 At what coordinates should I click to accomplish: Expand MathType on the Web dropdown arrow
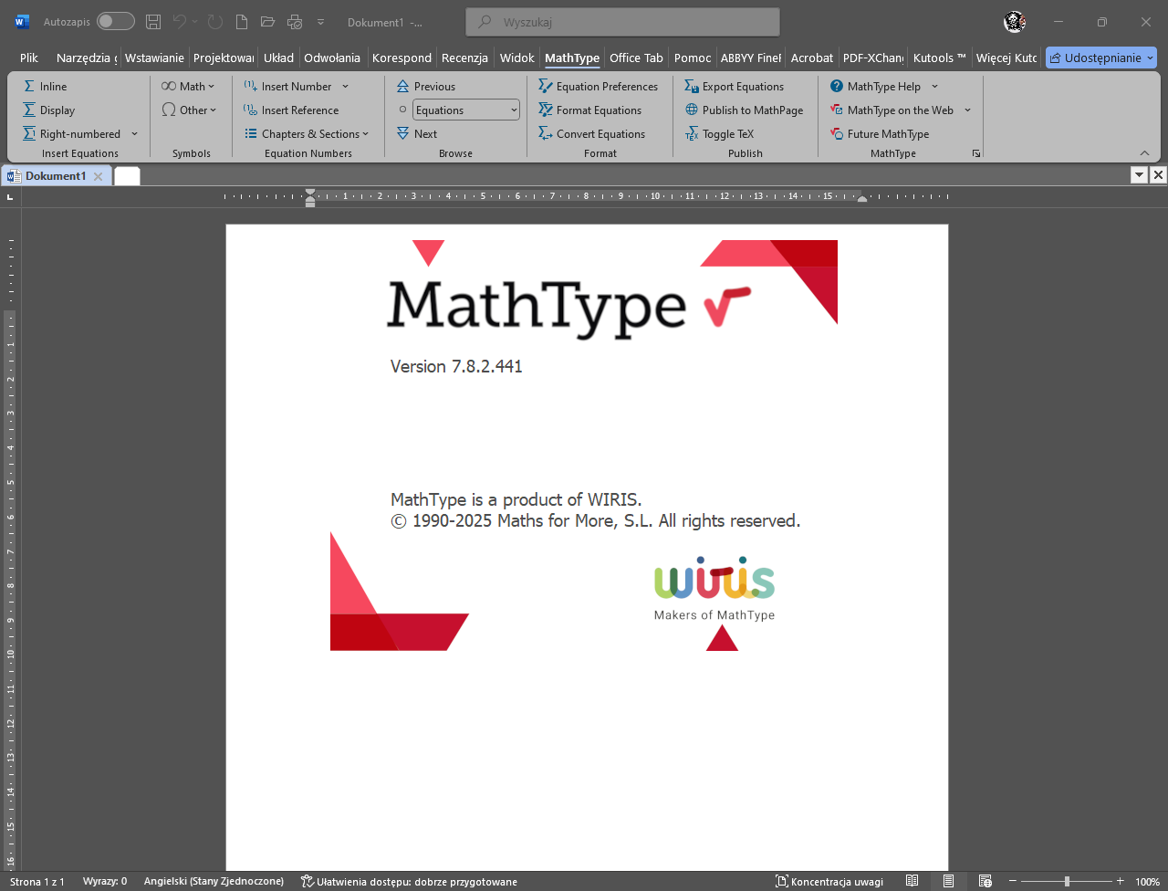(967, 110)
